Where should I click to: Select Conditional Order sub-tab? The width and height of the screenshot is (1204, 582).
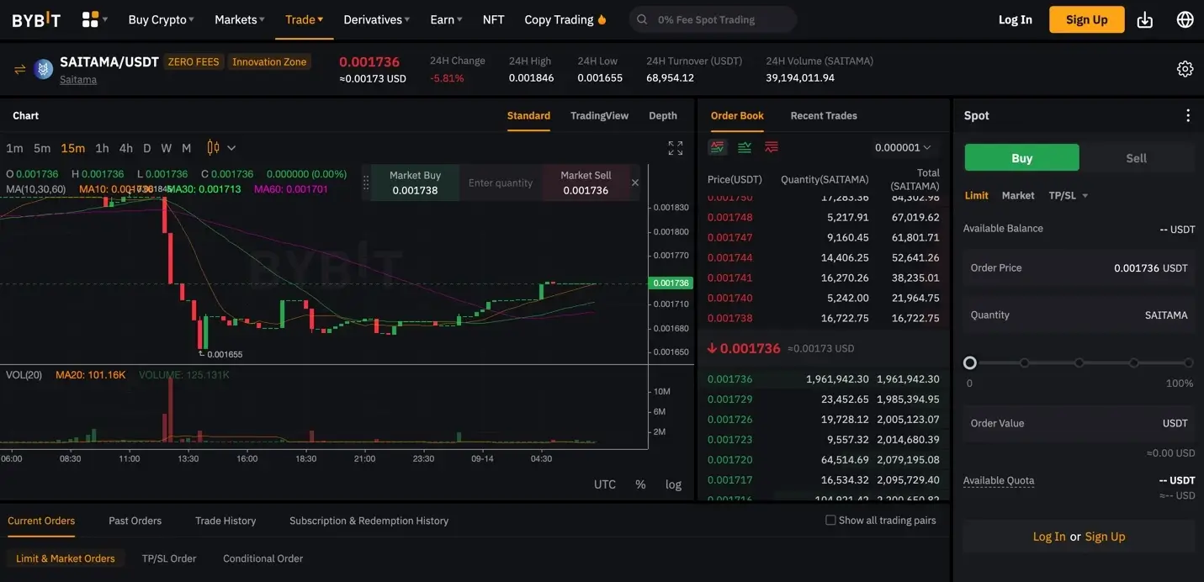pos(263,558)
